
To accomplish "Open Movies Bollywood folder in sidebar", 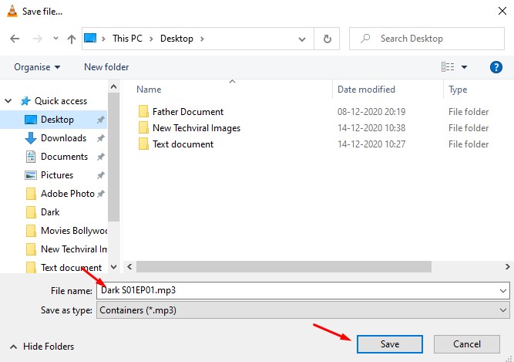I will point(73,231).
